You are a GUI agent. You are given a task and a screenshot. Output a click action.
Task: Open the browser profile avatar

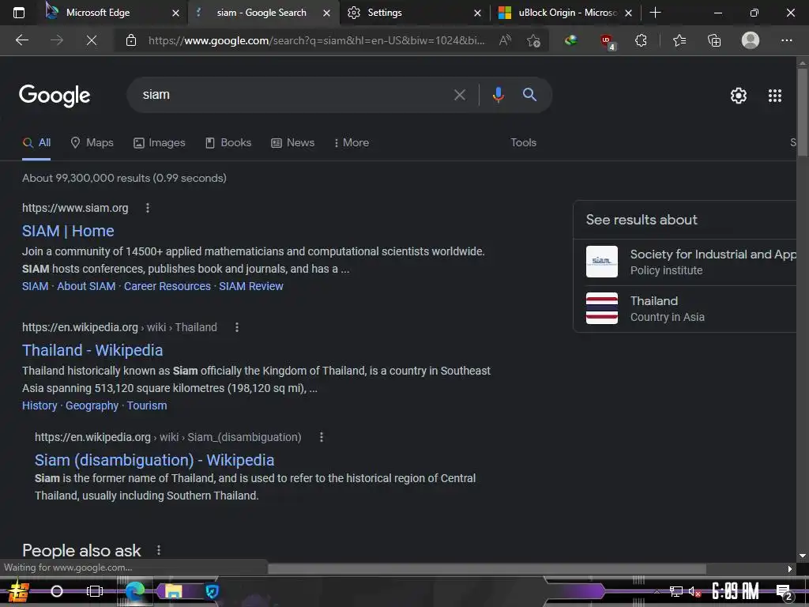tap(751, 40)
